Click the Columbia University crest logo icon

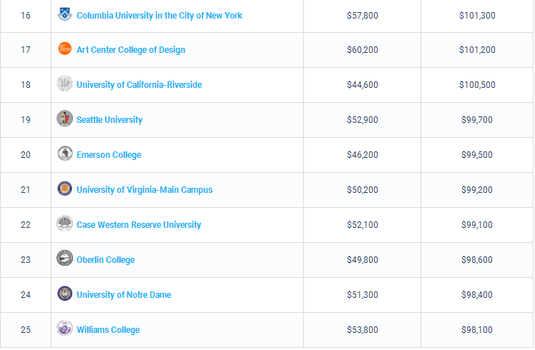64,14
